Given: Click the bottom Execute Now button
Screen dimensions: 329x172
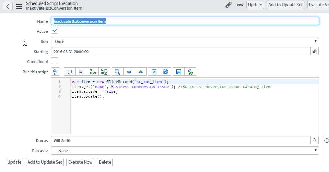Looking at the screenshot, I should (80, 162).
